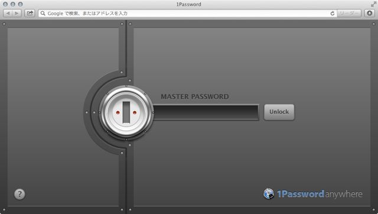The width and height of the screenshot is (378, 214).
Task: Open the Share button in Safari toolbar
Action: pyautogui.click(x=30, y=13)
